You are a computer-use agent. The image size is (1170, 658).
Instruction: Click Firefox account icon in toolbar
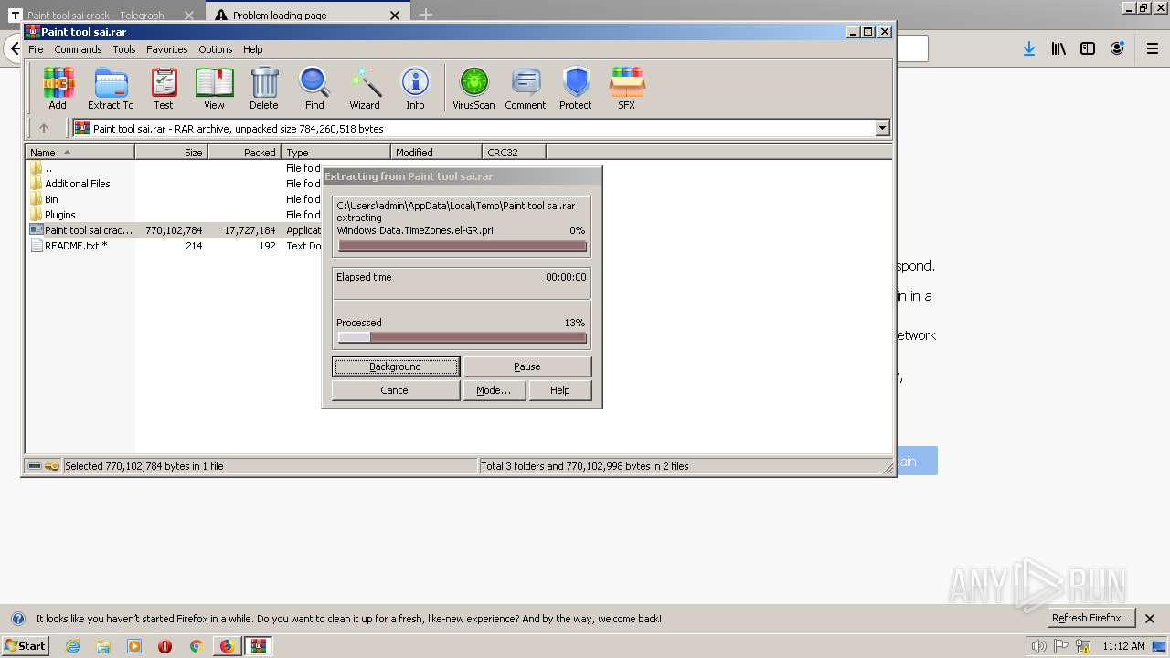coord(1117,48)
